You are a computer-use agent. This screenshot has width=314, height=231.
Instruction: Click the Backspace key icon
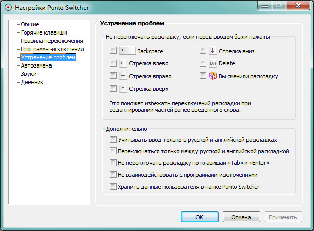pos(127,51)
